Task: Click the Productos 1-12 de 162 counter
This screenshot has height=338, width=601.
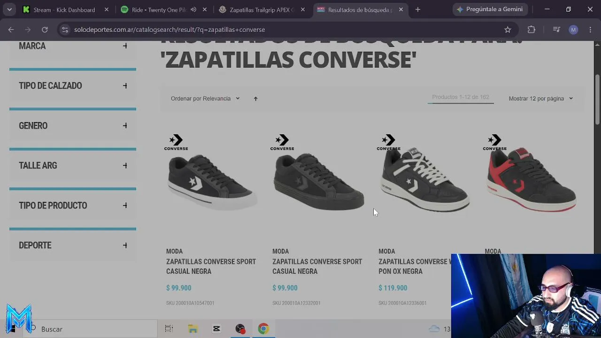Action: 461,97
